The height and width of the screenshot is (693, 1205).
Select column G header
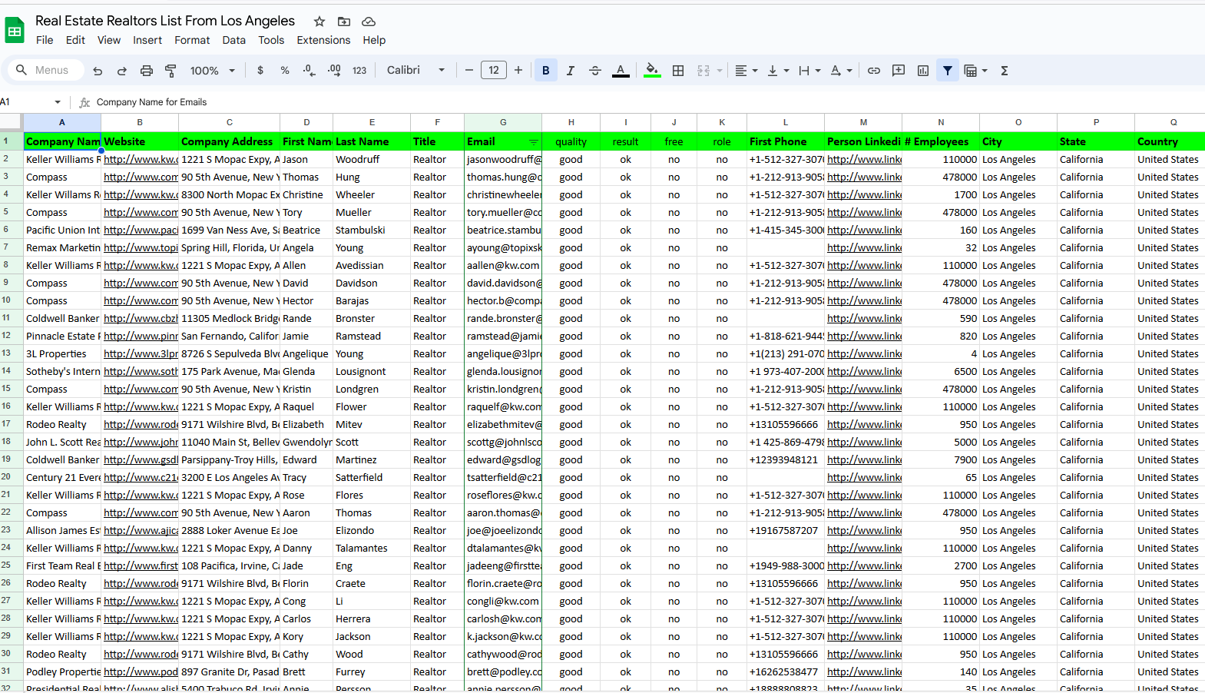coord(503,122)
